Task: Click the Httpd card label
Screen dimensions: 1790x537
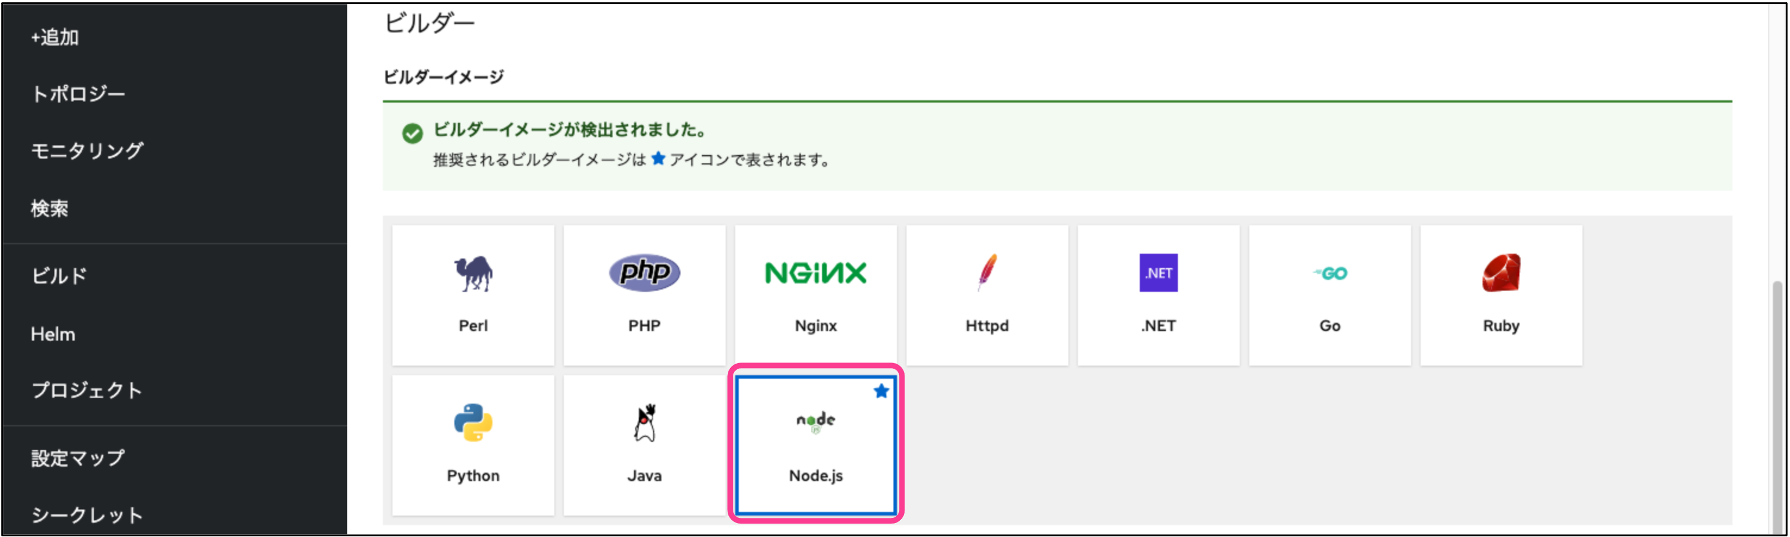Action: point(986,326)
